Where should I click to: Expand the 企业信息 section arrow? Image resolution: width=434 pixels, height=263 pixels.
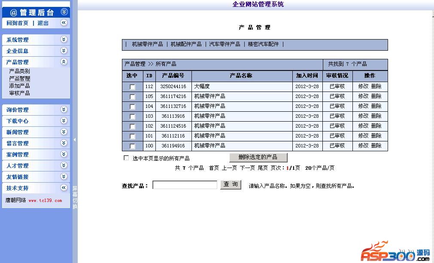pos(64,50)
